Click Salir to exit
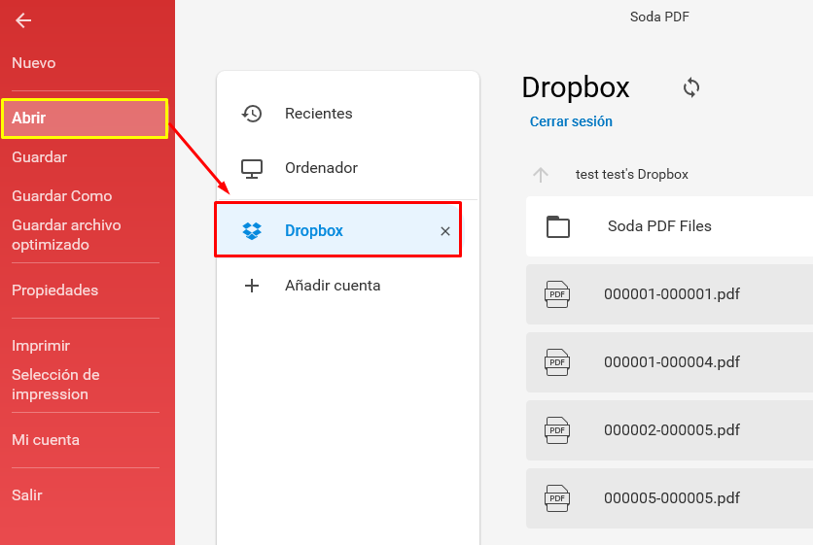This screenshot has width=813, height=545. pos(27,495)
